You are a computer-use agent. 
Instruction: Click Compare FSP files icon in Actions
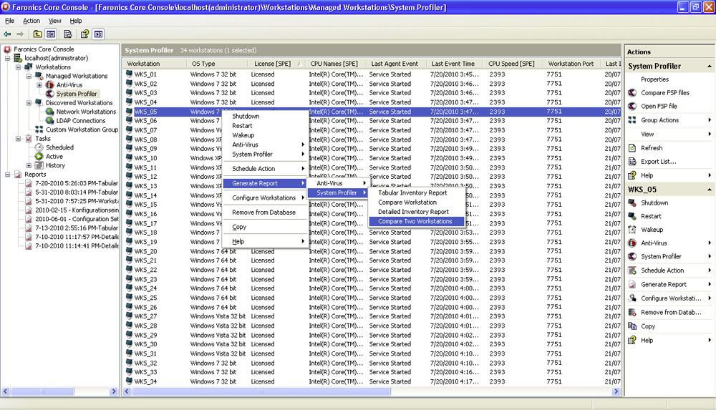point(632,93)
